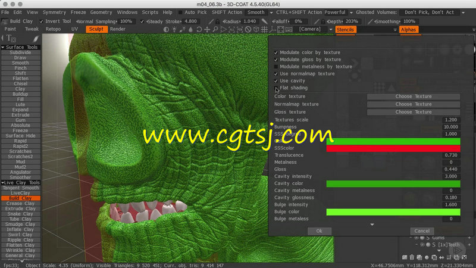
Task: Click the water drop icon in the viewport toolbar
Action: [190, 29]
